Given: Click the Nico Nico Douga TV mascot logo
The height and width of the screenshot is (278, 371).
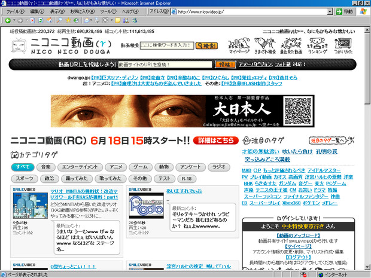Looking at the screenshot, I should (19, 45).
